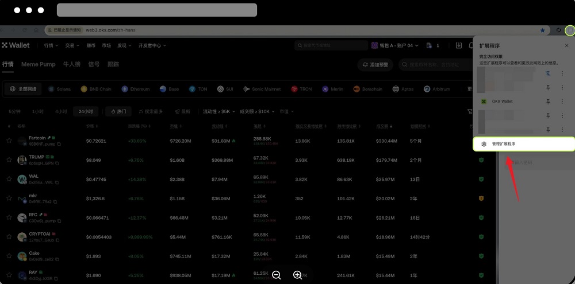This screenshot has height=284, width=575.
Task: Open OKX Wallet extension more options menu
Action: (562, 102)
